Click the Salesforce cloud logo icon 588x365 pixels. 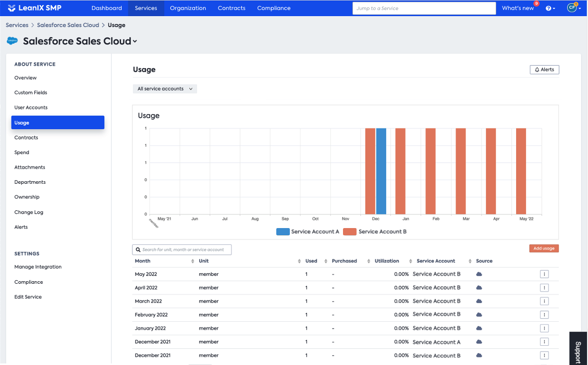pos(12,41)
